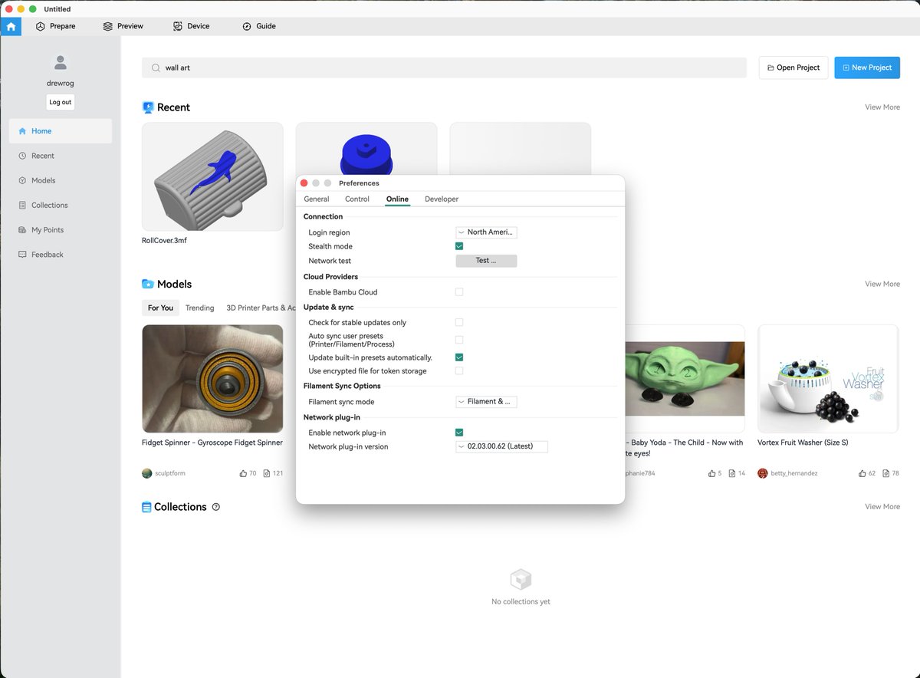Viewport: 920px width, 678px height.
Task: Click the betty_hernandez author avatar
Action: [x=762, y=473]
